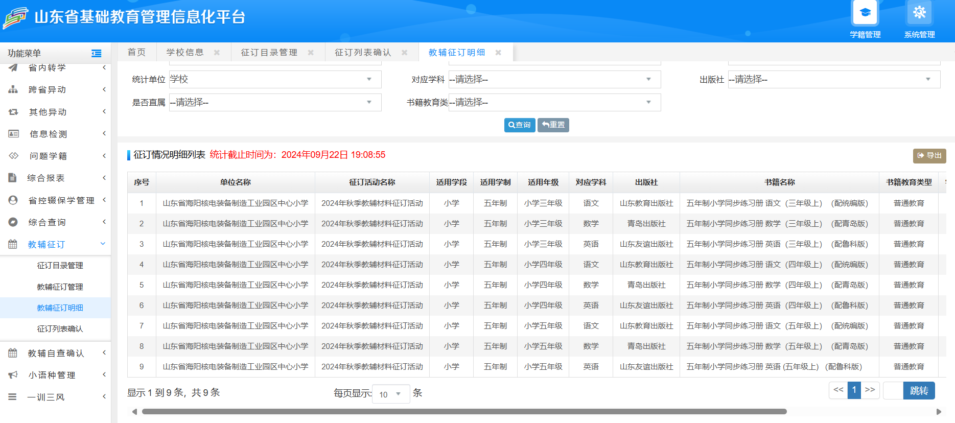Expand the 小语种管理 menu chevron
Screen dimensions: 955x423
(104, 374)
